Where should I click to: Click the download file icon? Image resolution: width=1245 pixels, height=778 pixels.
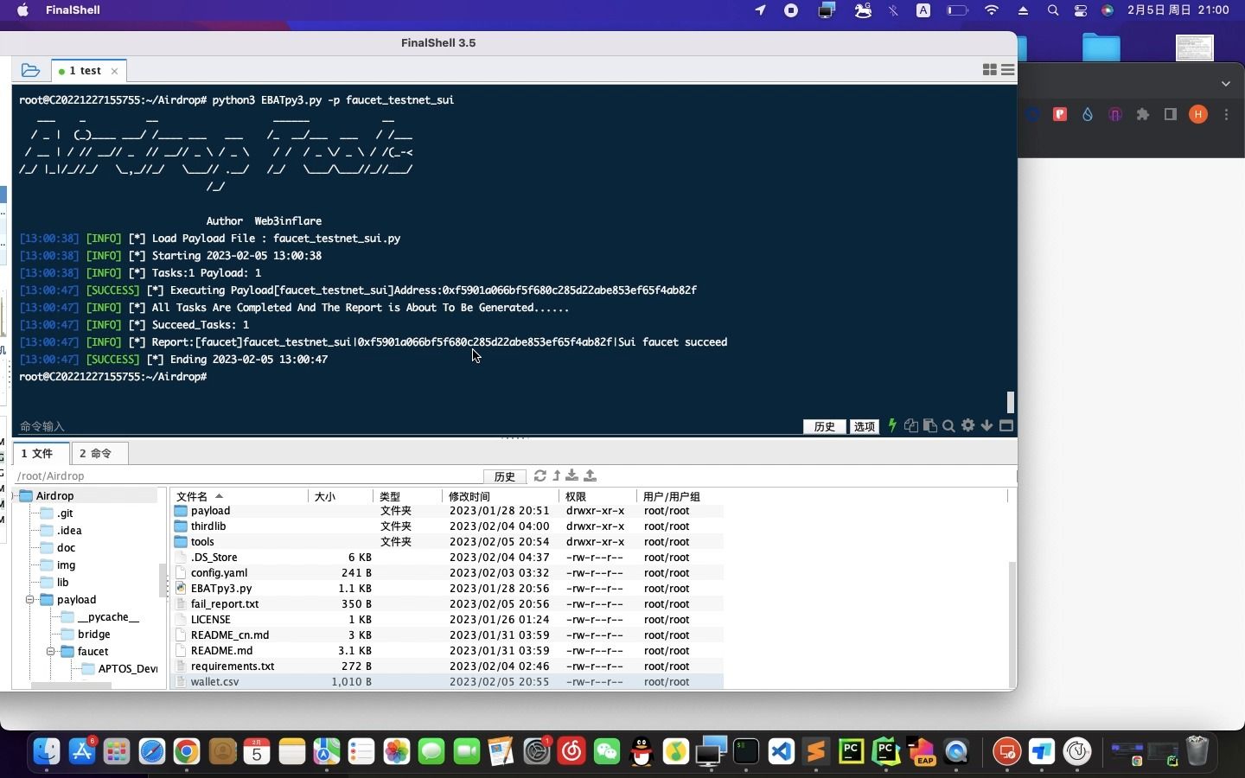tap(572, 475)
